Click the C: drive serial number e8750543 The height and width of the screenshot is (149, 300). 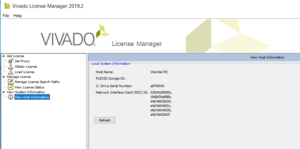pyautogui.click(x=157, y=86)
